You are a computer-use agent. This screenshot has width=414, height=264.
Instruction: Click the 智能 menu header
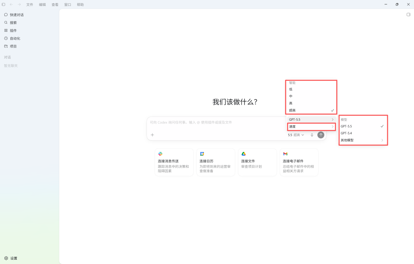tap(292, 83)
